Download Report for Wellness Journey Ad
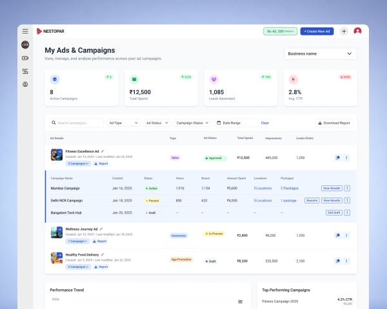The width and height of the screenshot is (387, 309). tap(99, 241)
